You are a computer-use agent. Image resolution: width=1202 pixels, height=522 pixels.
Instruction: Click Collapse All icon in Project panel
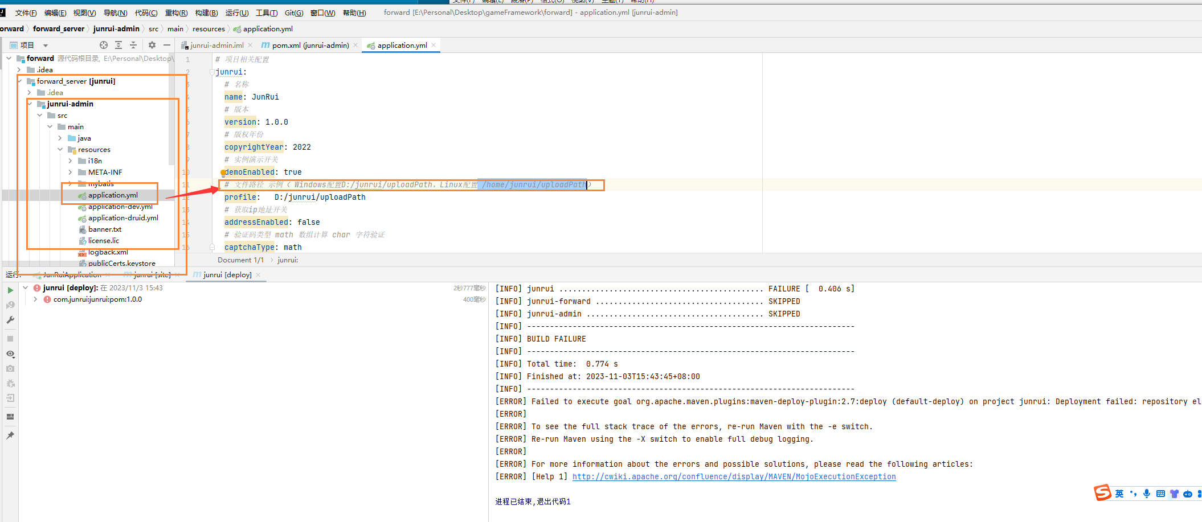click(133, 45)
